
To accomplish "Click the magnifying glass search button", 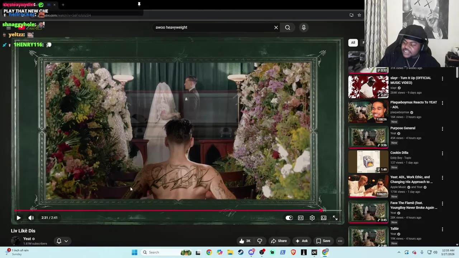I will (288, 27).
